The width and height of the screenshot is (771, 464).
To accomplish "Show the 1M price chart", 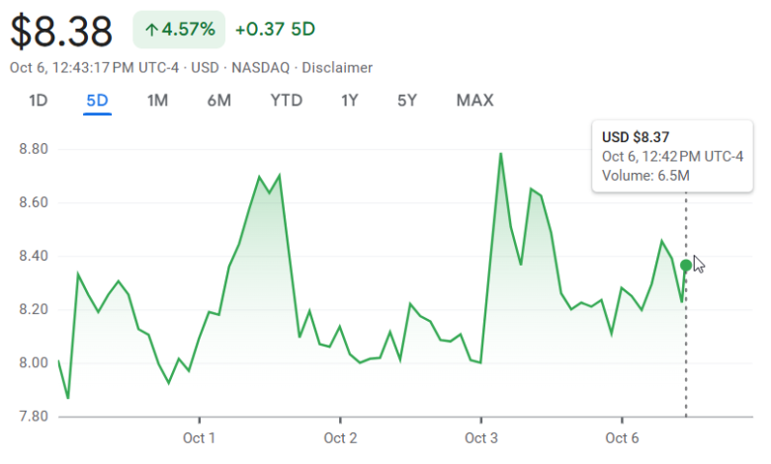I will click(x=157, y=100).
